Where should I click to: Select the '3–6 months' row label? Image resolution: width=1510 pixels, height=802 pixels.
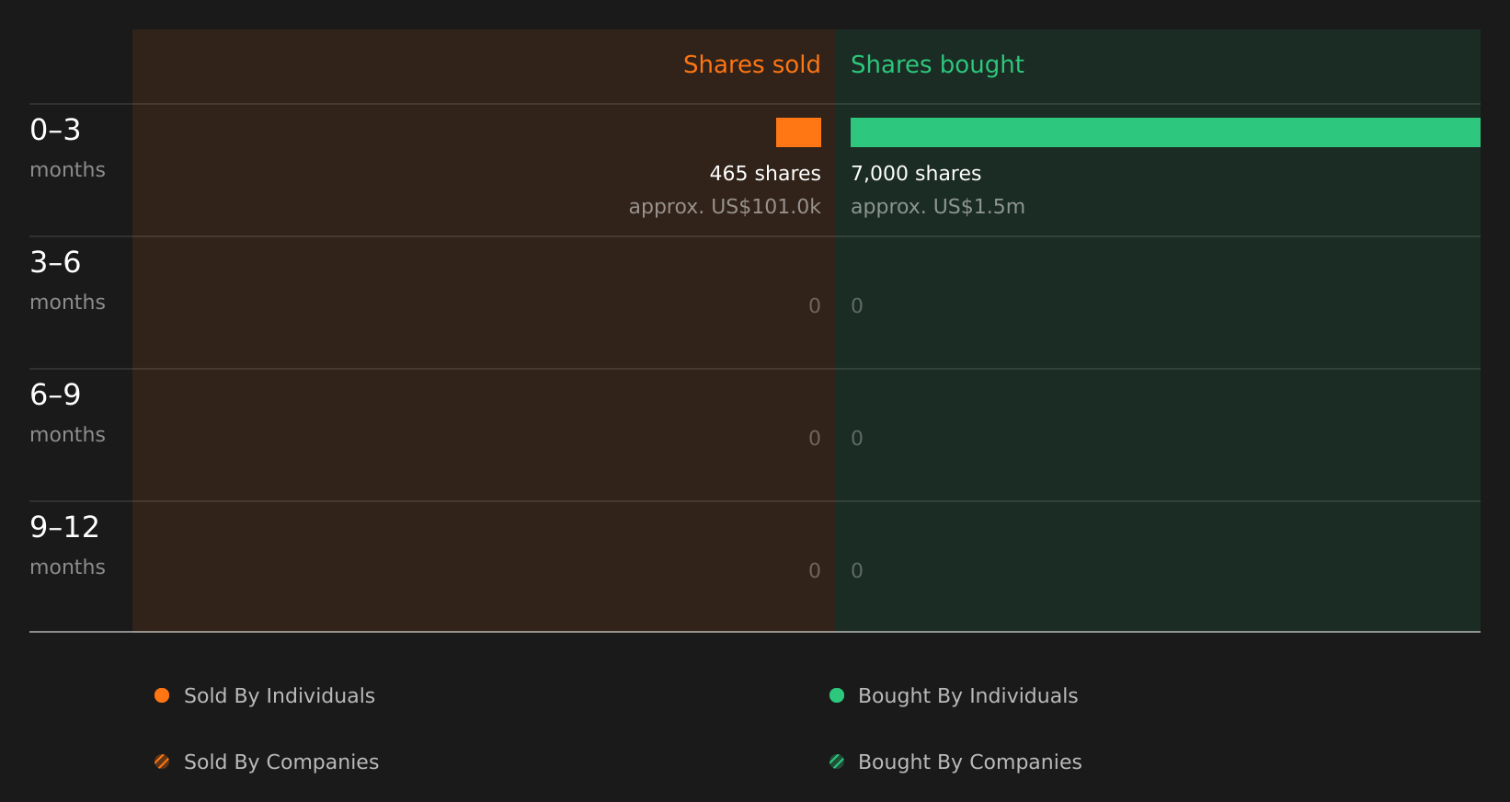pyautogui.click(x=67, y=281)
